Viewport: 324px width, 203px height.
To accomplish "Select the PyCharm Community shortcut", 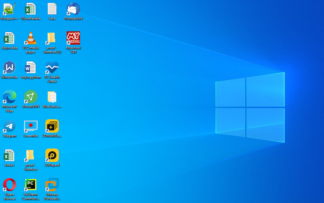I will pos(31,185).
